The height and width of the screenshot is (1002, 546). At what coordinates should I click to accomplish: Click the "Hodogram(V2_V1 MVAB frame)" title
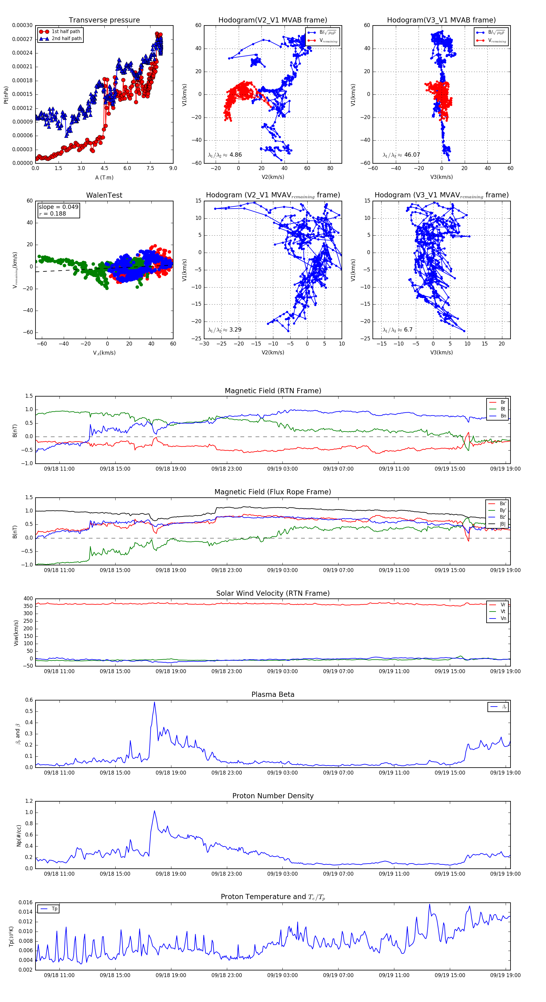coord(272,20)
